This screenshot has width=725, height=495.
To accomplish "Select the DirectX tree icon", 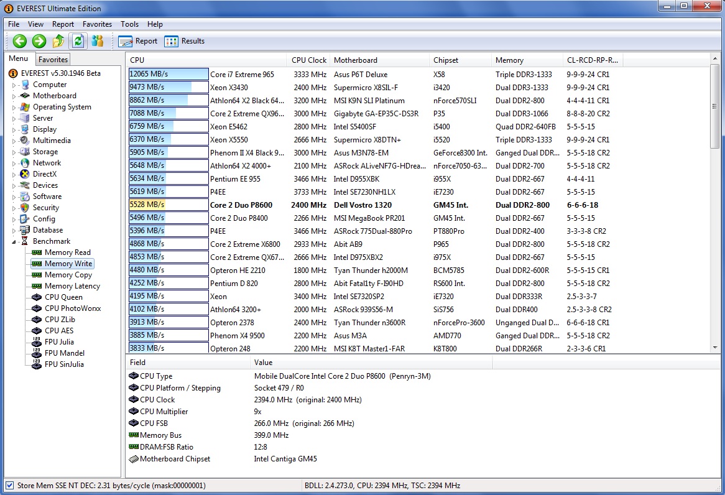I will (x=25, y=174).
